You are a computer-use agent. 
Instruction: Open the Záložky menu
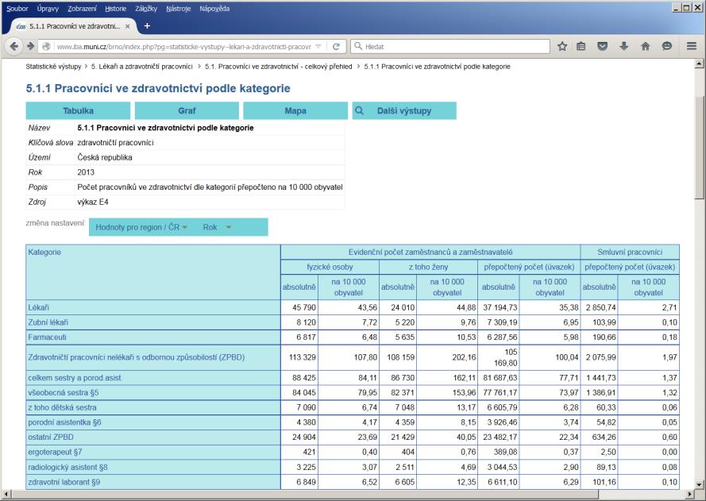tap(146, 9)
